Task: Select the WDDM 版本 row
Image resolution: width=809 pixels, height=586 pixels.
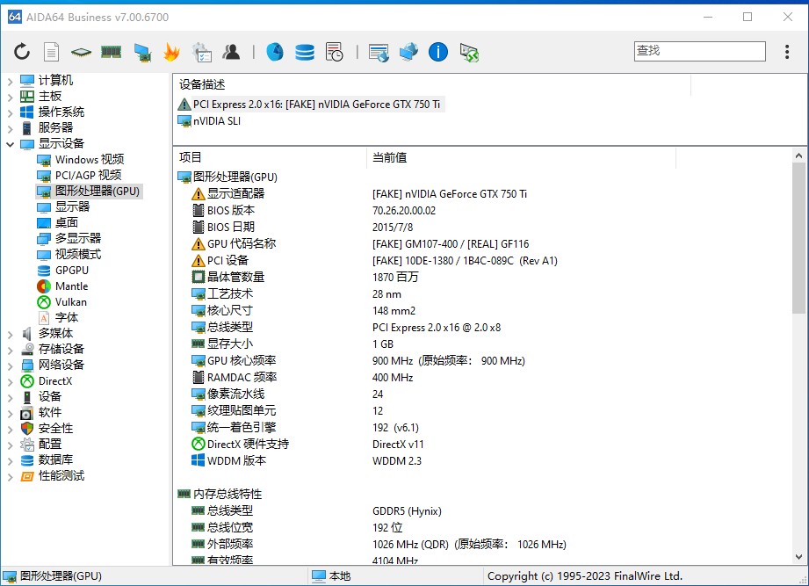Action: 307,461
